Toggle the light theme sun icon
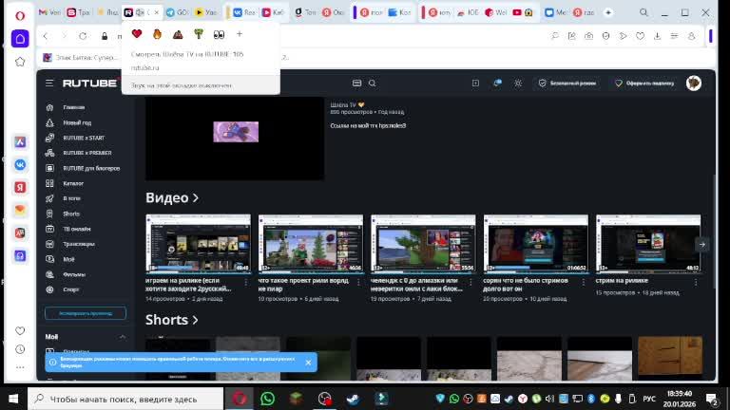730x410 pixels. (x=518, y=84)
